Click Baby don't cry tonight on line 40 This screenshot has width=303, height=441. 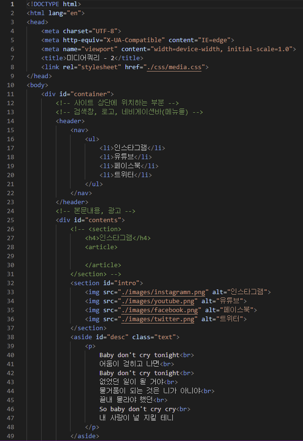tap(139, 355)
